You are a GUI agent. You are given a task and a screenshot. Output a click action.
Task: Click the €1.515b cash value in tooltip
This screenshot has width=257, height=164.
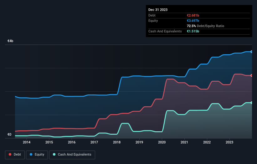[193, 31]
